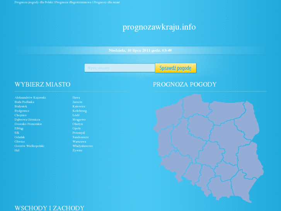Choose Opole in the city list

point(77,129)
